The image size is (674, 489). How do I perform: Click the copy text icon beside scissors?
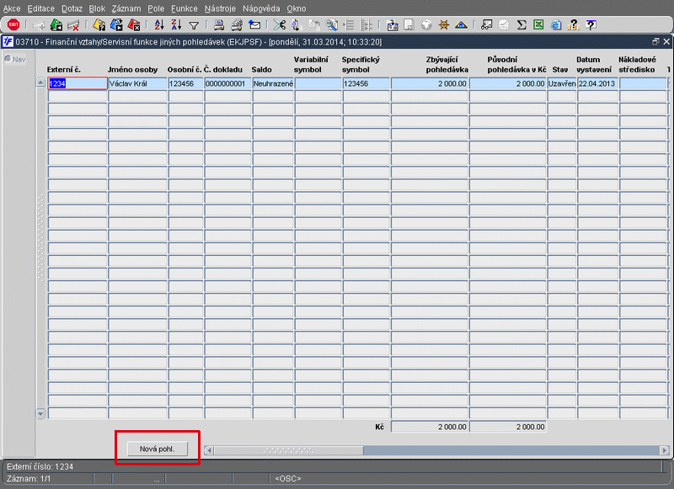[x=297, y=25]
